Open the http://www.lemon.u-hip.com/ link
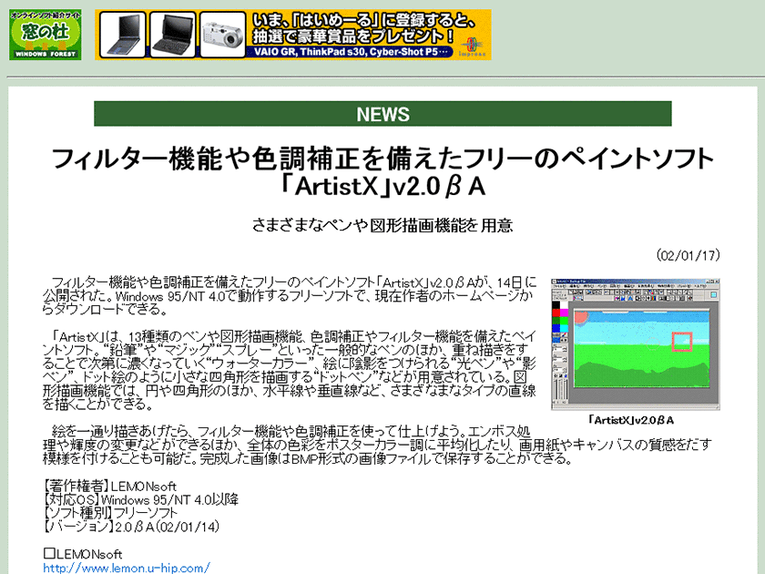The width and height of the screenshot is (765, 574). [x=127, y=568]
